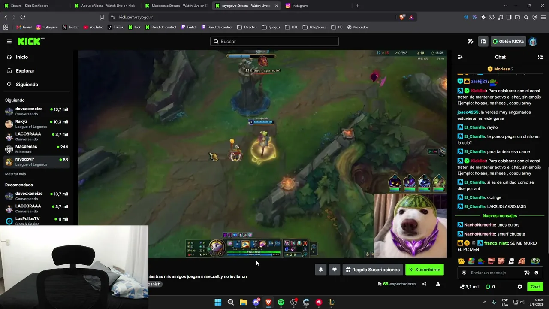Click the stream share icon

[x=424, y=284]
